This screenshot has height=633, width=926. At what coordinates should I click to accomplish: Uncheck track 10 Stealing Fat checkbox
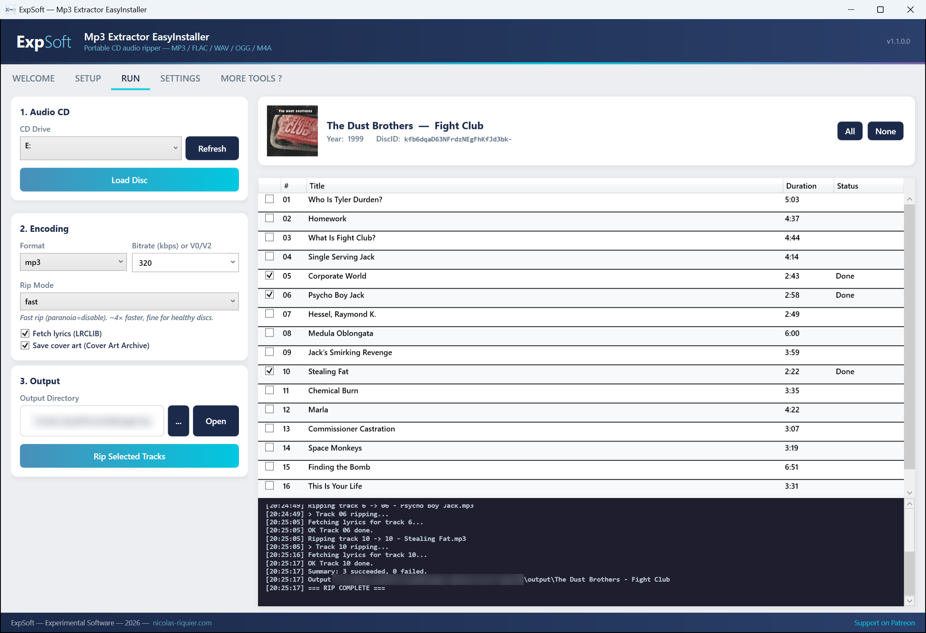pos(269,371)
